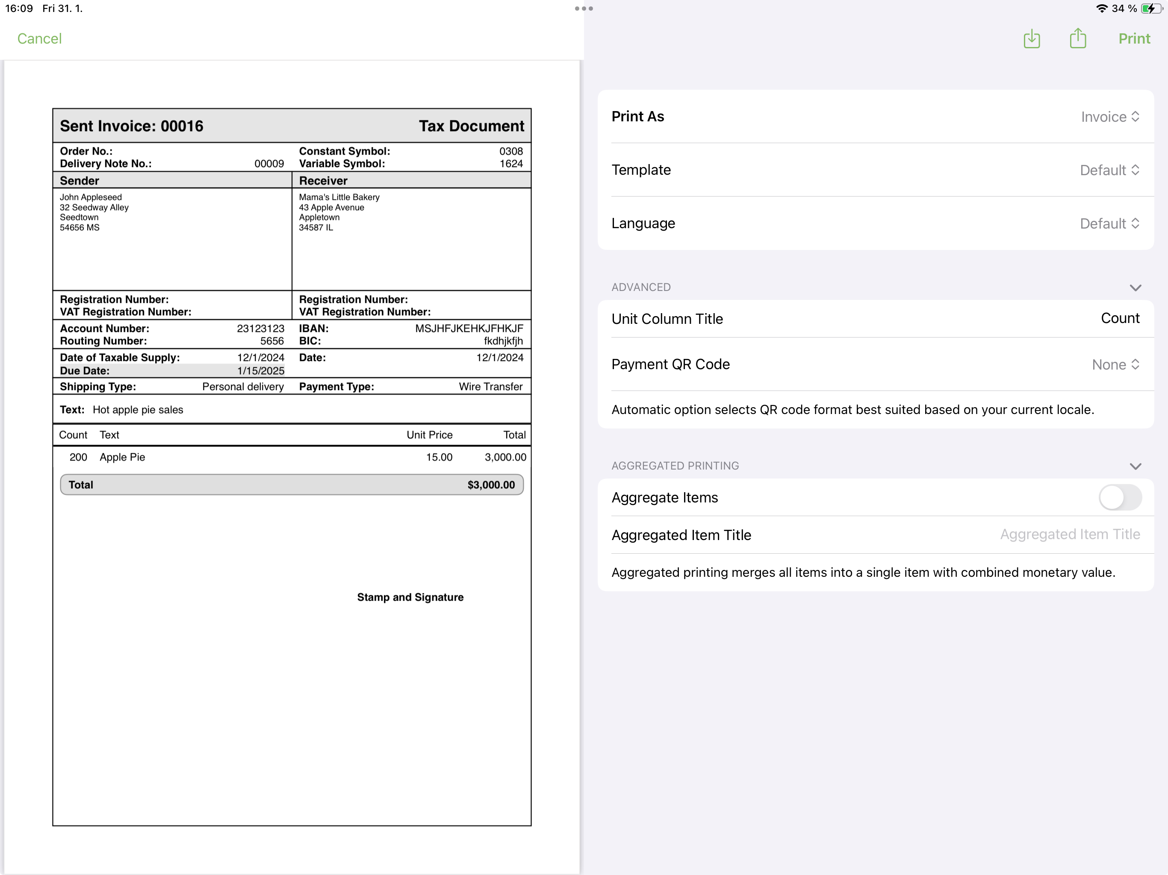Click 'John Appleseed' sender name
This screenshot has height=875, width=1168.
(x=91, y=197)
